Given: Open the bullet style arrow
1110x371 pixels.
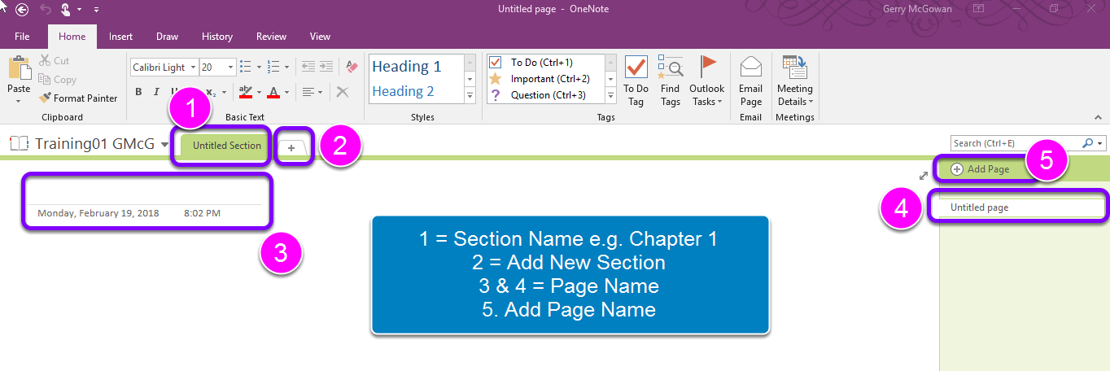Looking at the screenshot, I should (259, 68).
